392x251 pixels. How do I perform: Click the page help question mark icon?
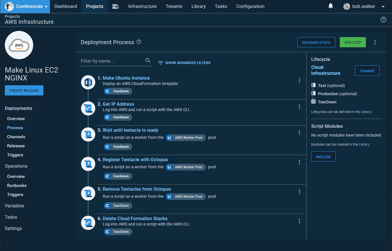point(383,20)
